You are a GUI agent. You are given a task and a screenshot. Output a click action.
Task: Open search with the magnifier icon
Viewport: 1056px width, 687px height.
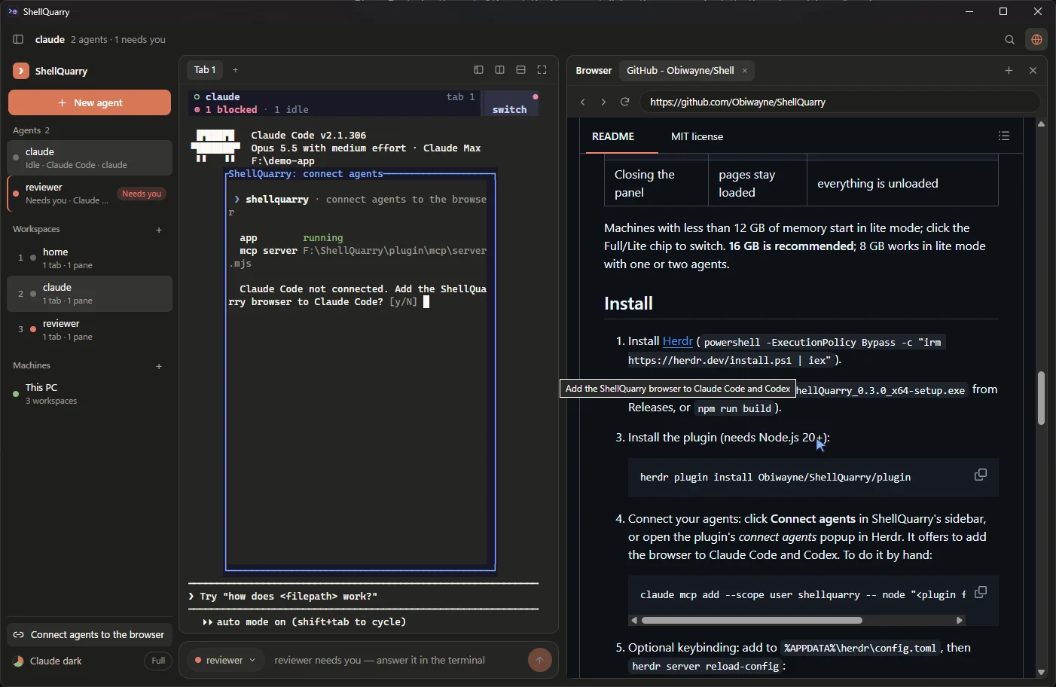tap(1009, 39)
